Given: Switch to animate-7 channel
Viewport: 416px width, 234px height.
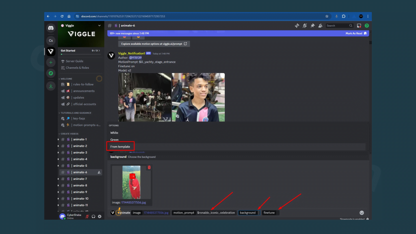Looking at the screenshot, I should (81, 179).
